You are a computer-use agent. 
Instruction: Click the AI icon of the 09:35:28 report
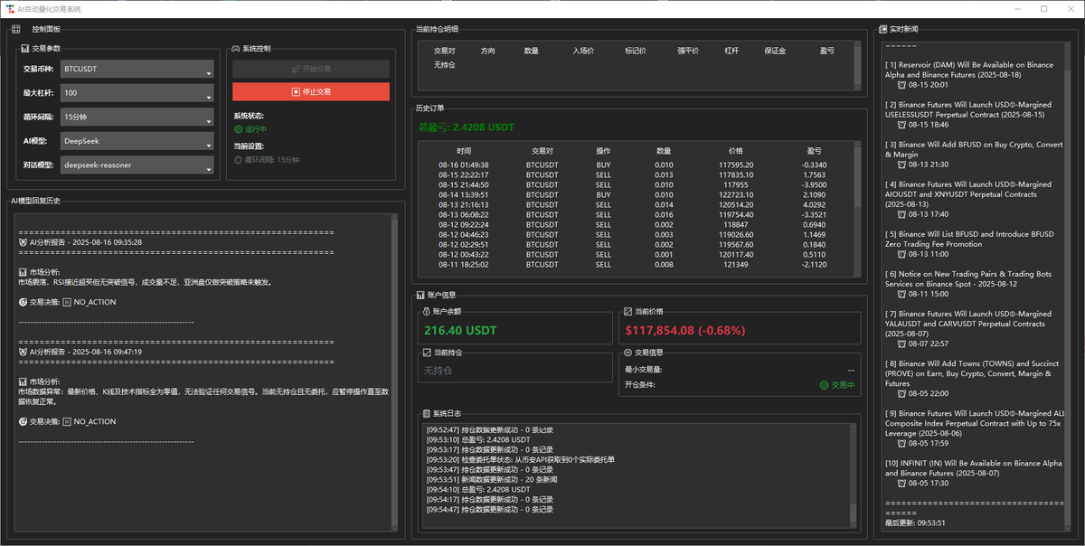tap(23, 242)
